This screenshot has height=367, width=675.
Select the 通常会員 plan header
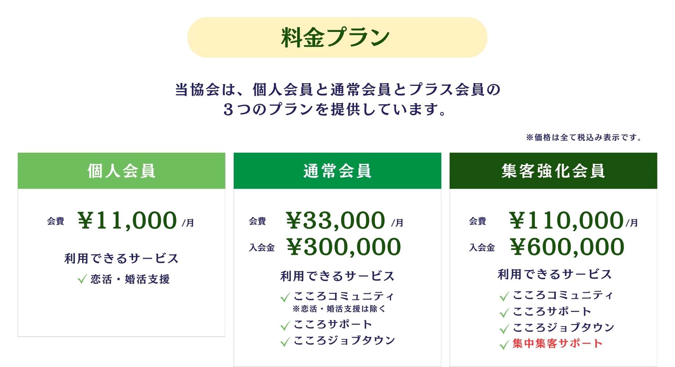pos(337,171)
